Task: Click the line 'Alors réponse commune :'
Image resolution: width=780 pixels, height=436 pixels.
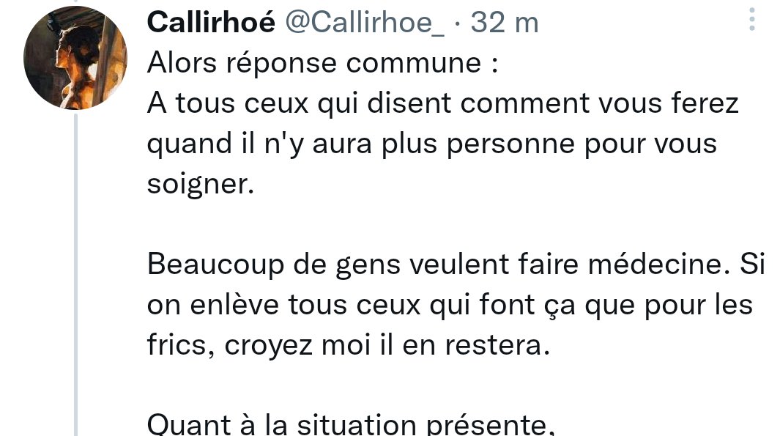Action: coord(323,64)
